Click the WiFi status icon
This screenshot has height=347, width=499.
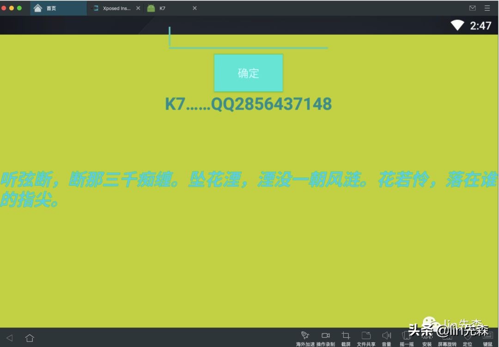click(x=457, y=25)
